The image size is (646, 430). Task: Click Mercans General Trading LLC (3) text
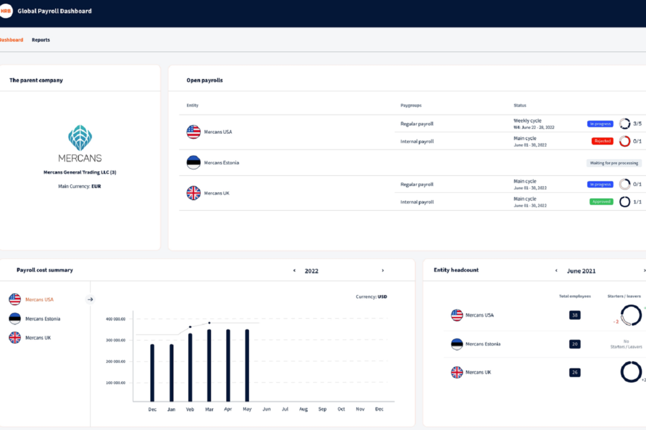(80, 172)
